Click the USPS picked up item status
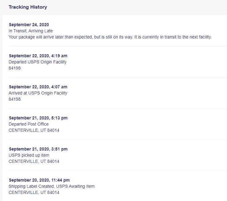The width and height of the screenshot is (227, 201). 29,155
